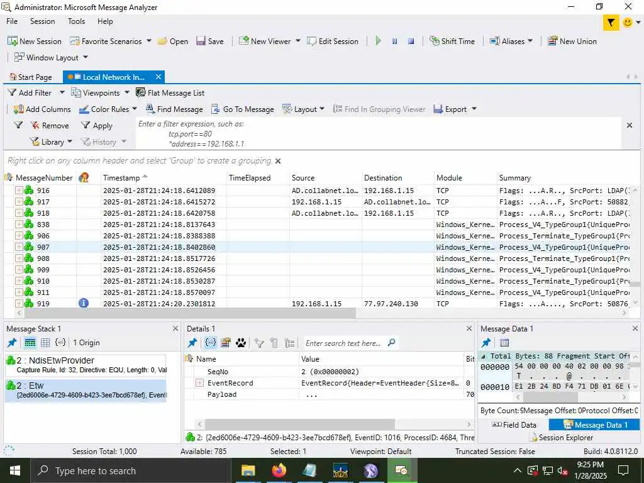Pin the Details 1 panel
This screenshot has height=483, width=644.
pyautogui.click(x=192, y=343)
